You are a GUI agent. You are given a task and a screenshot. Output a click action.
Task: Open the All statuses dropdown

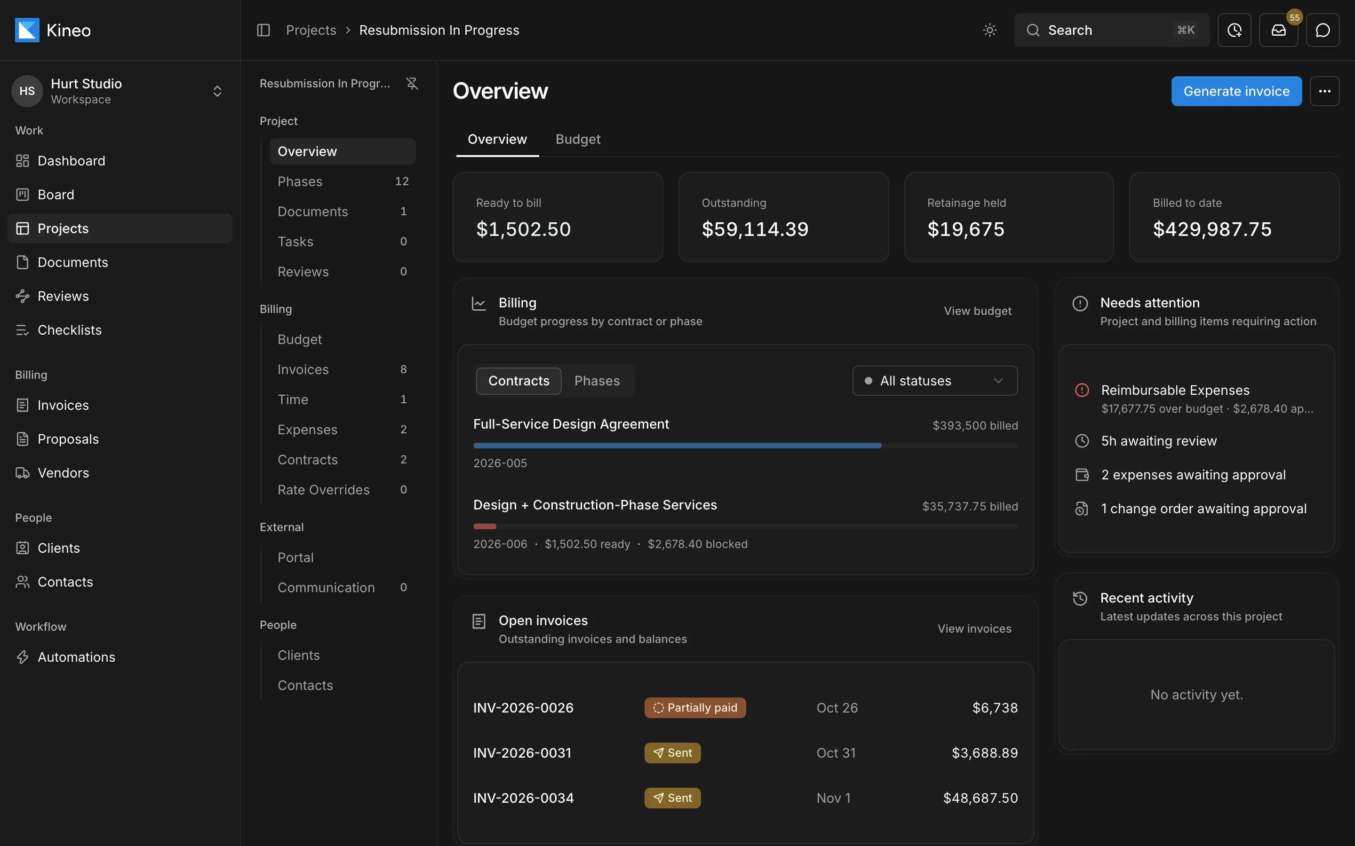pyautogui.click(x=934, y=381)
